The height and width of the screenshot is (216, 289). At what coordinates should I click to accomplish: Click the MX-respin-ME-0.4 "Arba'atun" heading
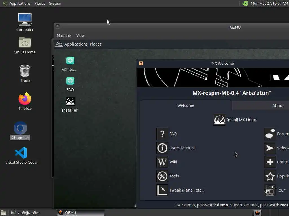pyautogui.click(x=232, y=93)
